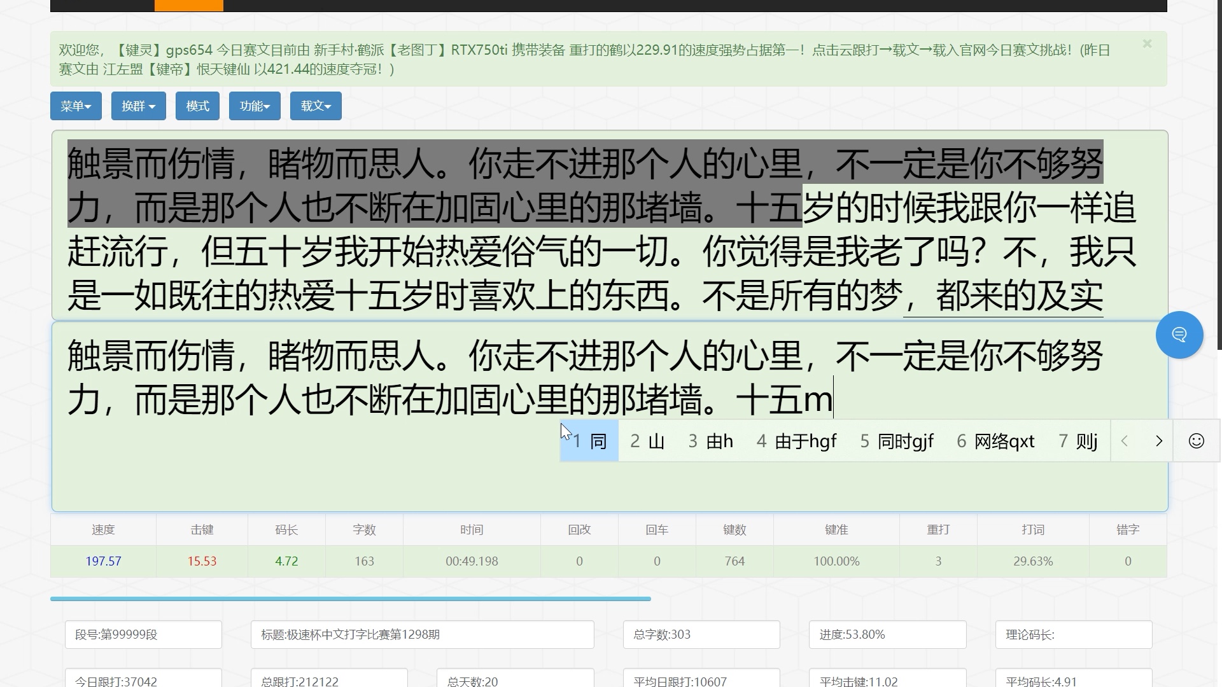Click the 总天数:20 field

click(515, 678)
